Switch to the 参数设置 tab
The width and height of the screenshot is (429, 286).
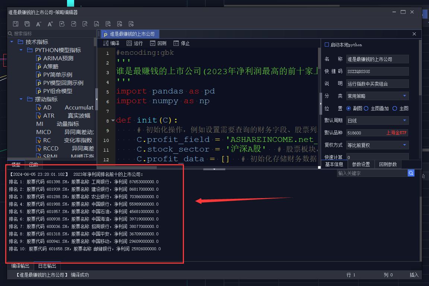tap(361, 164)
